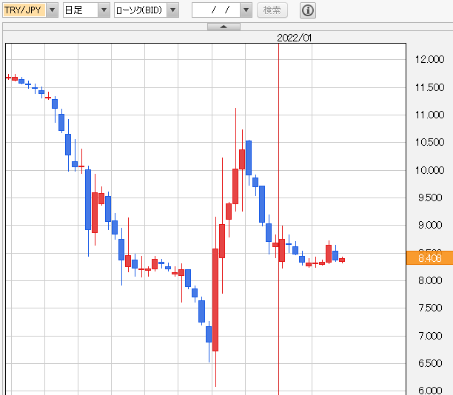Click the 8.000 price axis label
This screenshot has width=453, height=395.
point(430,280)
